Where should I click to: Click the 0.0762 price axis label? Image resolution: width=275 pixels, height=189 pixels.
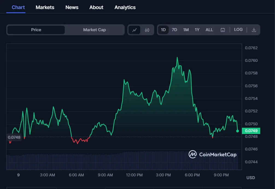(x=251, y=48)
